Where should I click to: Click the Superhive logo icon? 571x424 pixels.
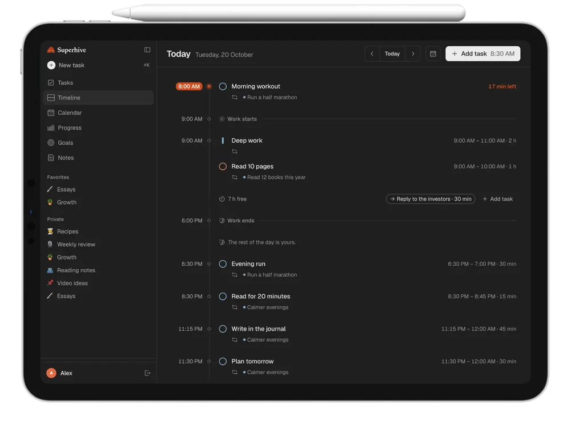pyautogui.click(x=51, y=50)
